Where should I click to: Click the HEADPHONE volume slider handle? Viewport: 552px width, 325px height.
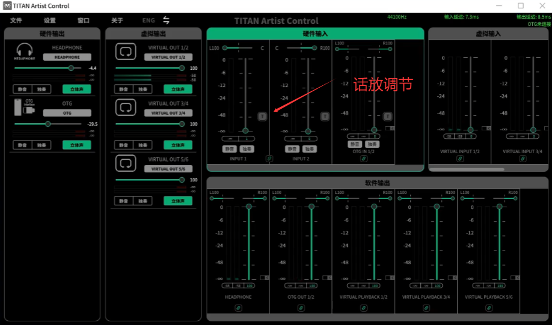[x=71, y=68]
